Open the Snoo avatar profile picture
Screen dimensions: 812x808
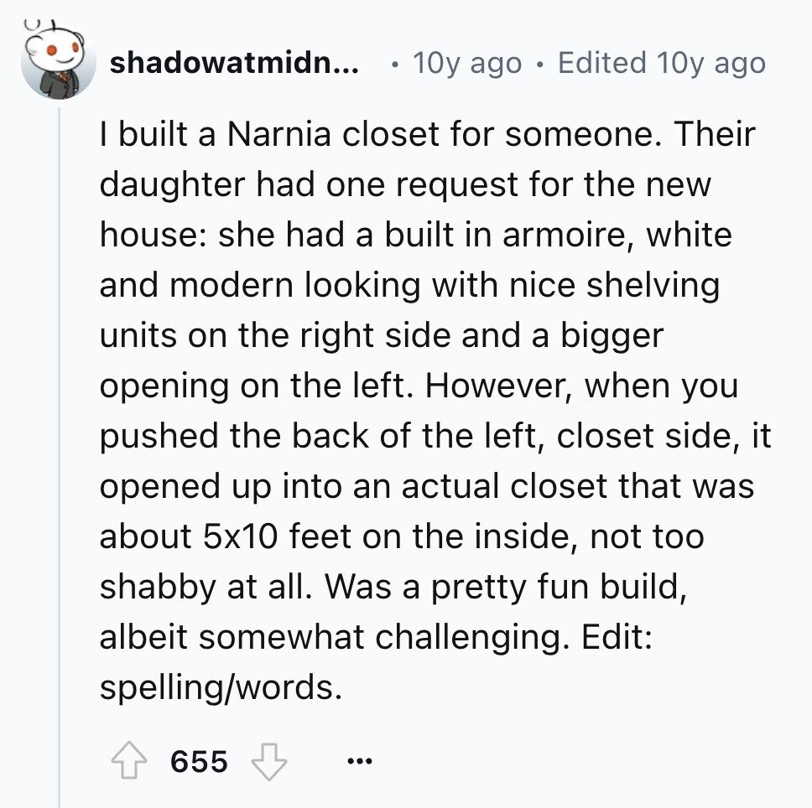[x=58, y=61]
